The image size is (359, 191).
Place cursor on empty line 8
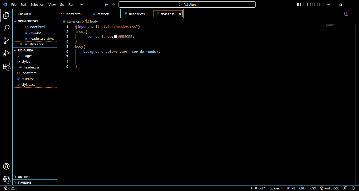199,62
